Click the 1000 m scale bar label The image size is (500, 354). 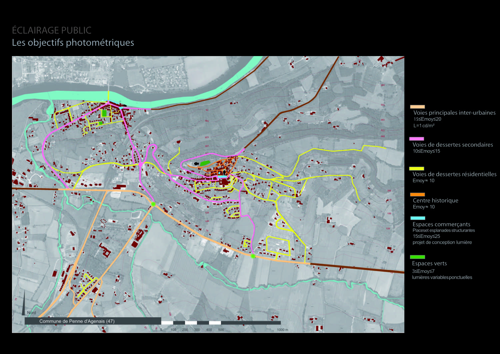[x=282, y=330]
